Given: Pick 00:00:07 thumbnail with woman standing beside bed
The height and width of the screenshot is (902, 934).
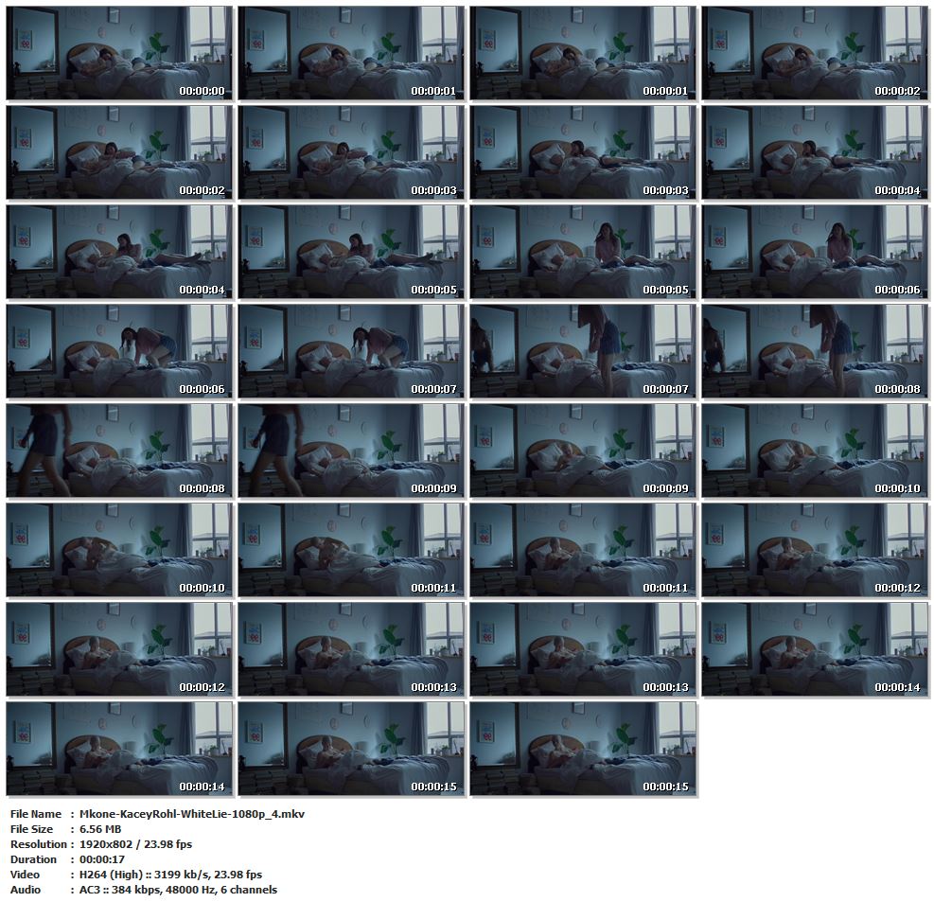Looking at the screenshot, I should pyautogui.click(x=583, y=351).
